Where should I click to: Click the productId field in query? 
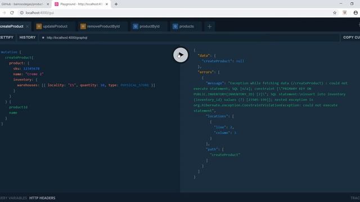18,107
